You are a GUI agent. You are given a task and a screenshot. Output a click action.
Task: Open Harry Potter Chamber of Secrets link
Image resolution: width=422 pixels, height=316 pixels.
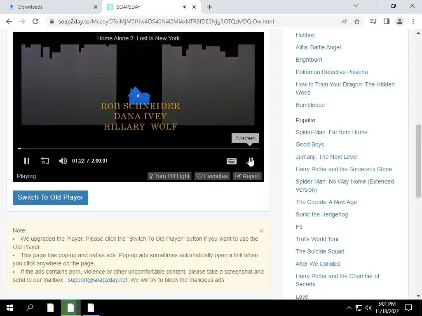[x=337, y=280]
